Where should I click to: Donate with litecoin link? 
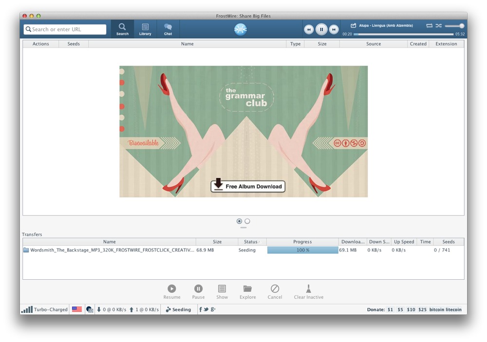[x=453, y=309]
